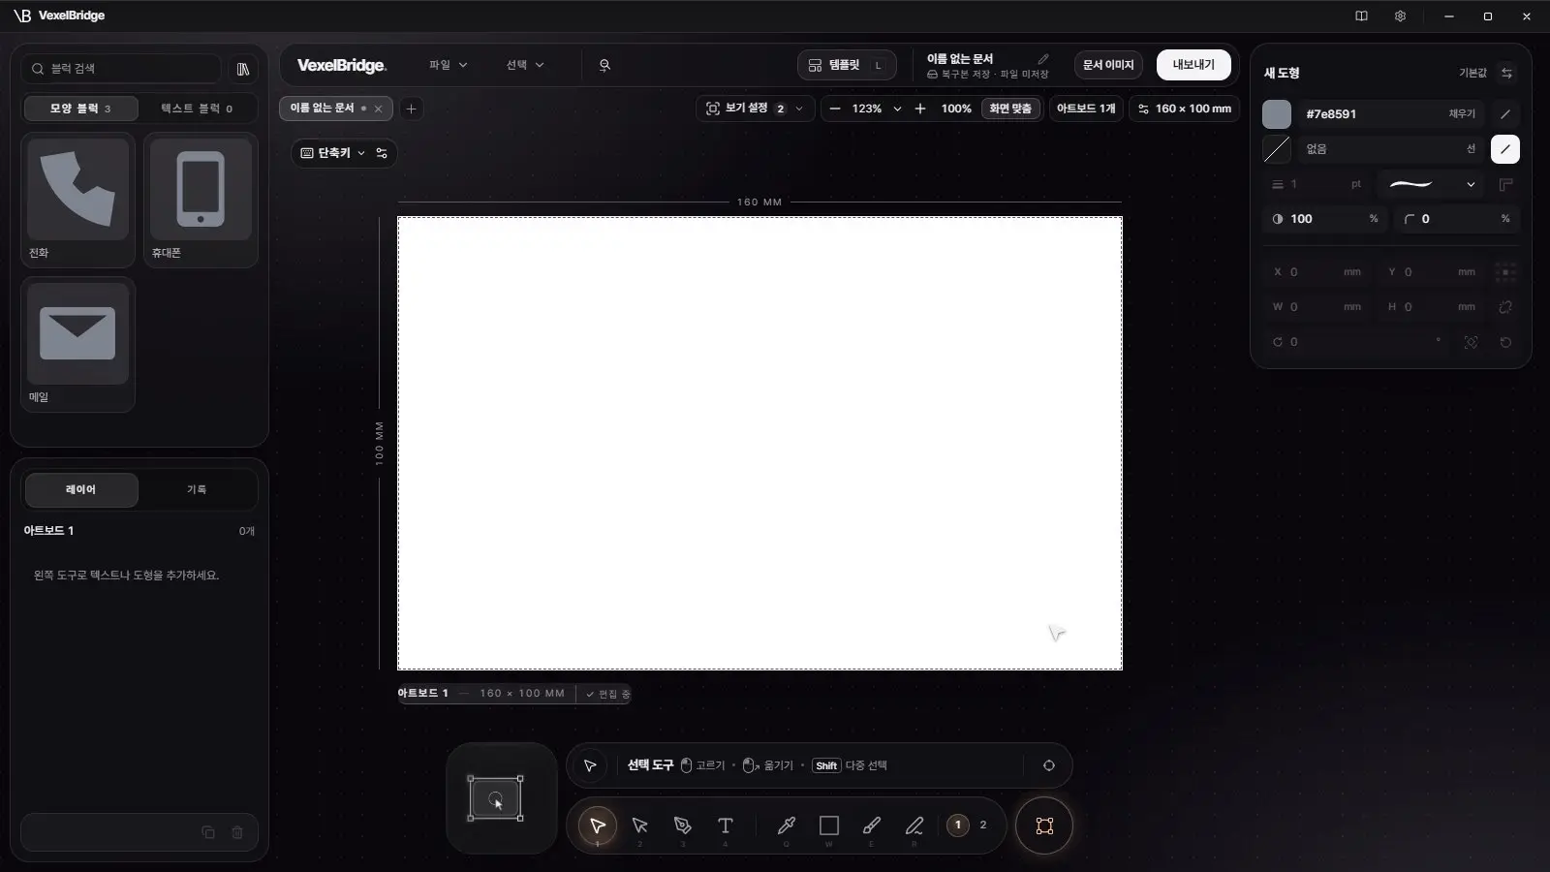Switch to the 텍스트 블럭 tab
This screenshot has height=872, width=1550.
pos(197,109)
